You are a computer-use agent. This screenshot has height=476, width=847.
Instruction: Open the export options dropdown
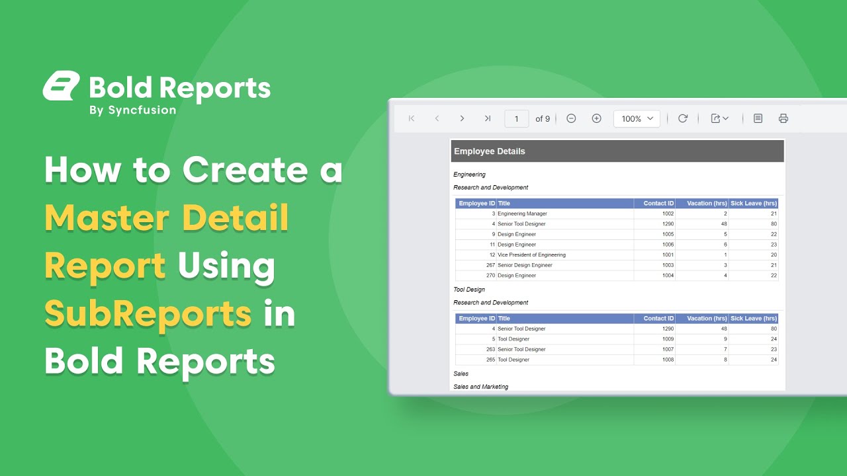719,118
